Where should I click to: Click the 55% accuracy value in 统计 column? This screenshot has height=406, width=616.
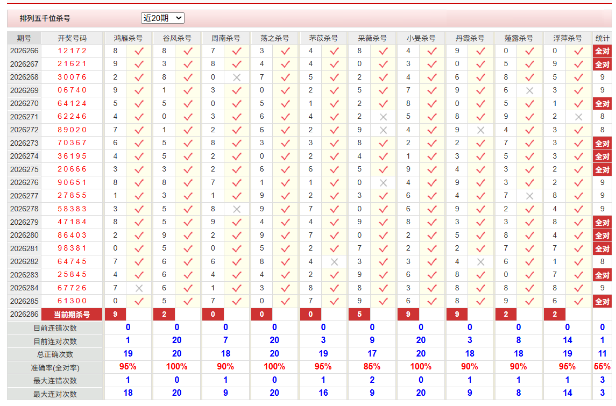(602, 367)
